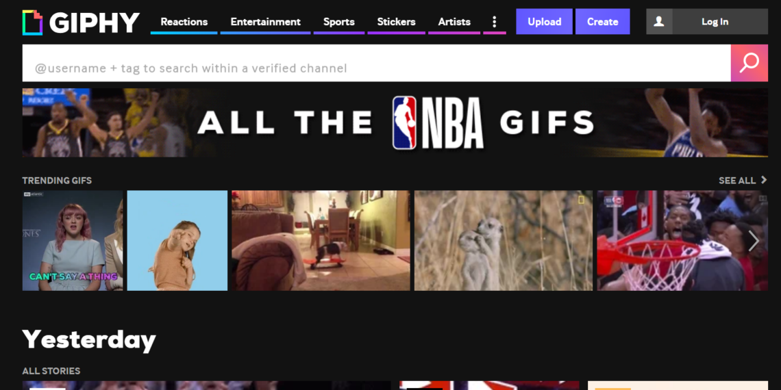Open the Reactions category
The height and width of the screenshot is (390, 781).
(184, 22)
